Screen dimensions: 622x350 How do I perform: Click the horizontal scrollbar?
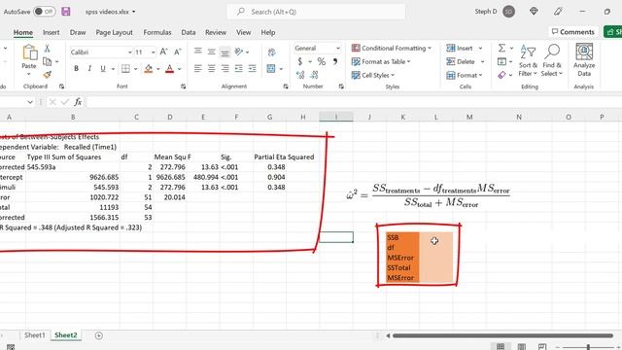pyautogui.click(x=502, y=335)
